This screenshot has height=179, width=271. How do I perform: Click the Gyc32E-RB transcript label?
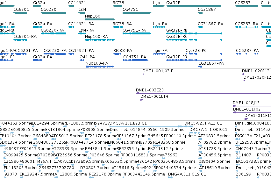177,30
